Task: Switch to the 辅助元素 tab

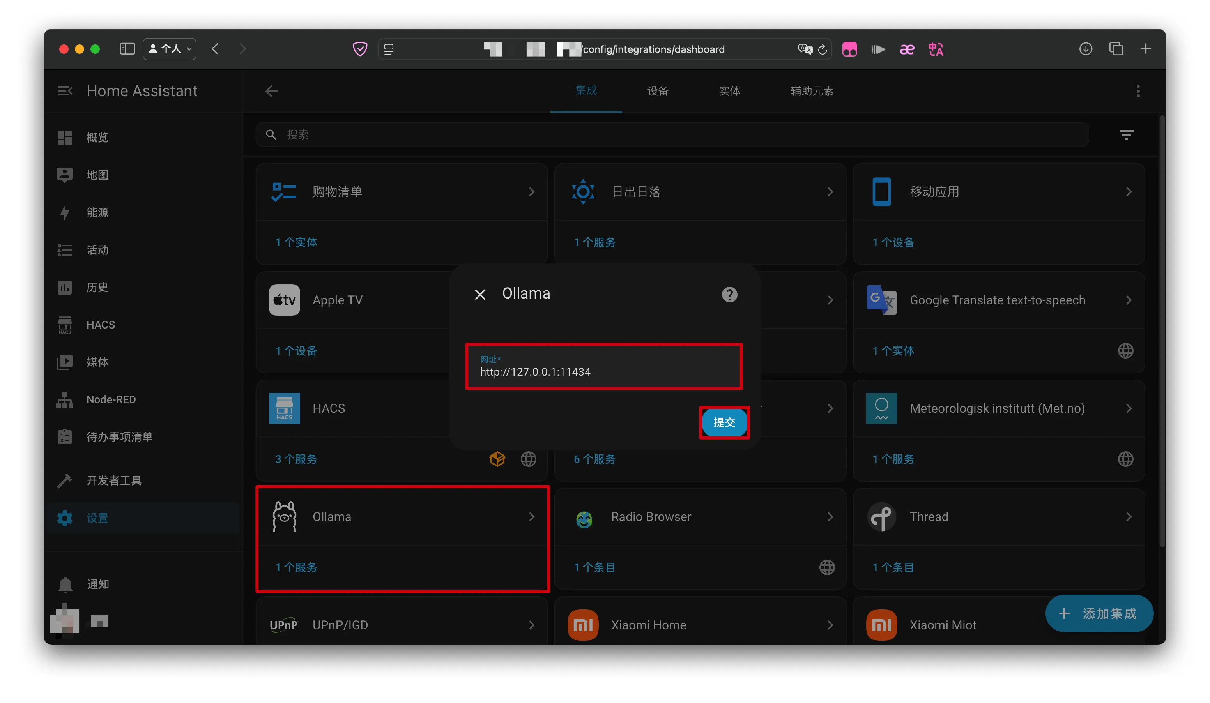Action: pyautogui.click(x=812, y=91)
